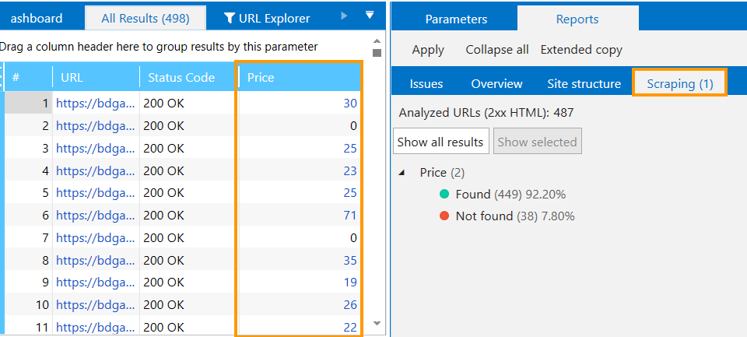Click the results table scroll up arrow
Viewport: 747px width, 337px height.
[x=377, y=41]
